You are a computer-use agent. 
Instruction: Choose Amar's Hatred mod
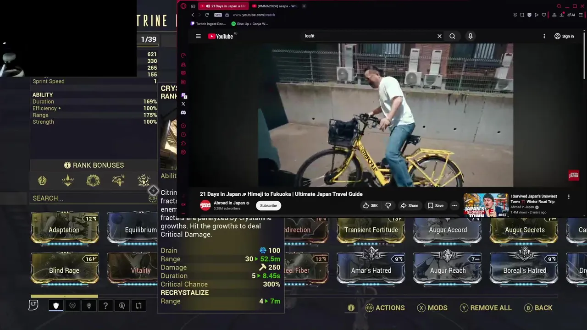(371, 269)
